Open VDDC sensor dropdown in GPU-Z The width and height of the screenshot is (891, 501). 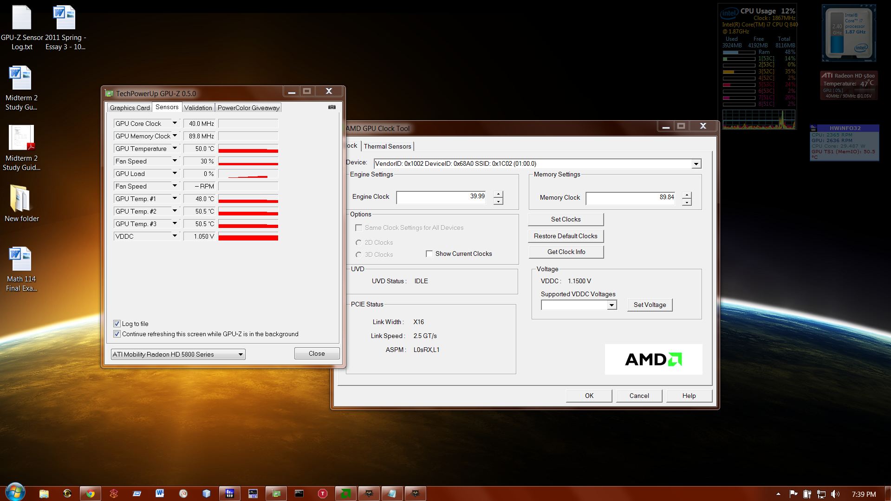click(x=175, y=236)
